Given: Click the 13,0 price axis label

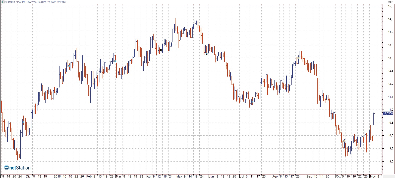Looking at the screenshot, I should tap(391, 58).
